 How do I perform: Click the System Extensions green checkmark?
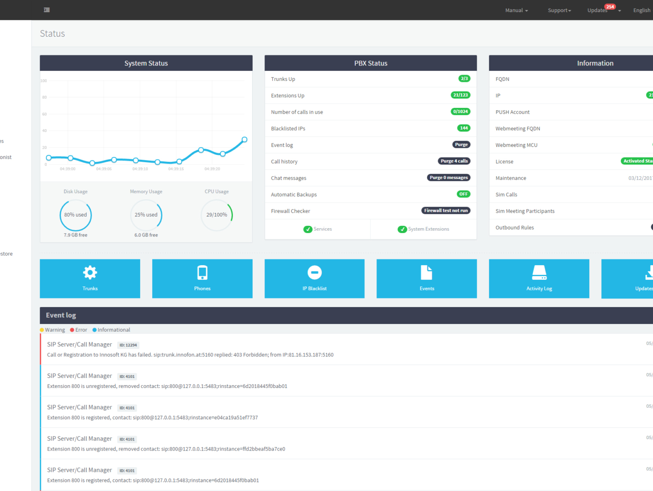pos(423,229)
